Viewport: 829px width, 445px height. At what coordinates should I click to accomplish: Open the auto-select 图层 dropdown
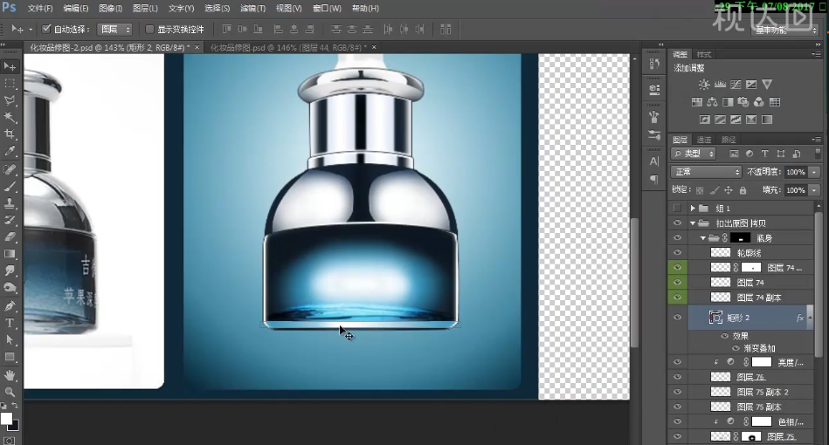tap(114, 29)
